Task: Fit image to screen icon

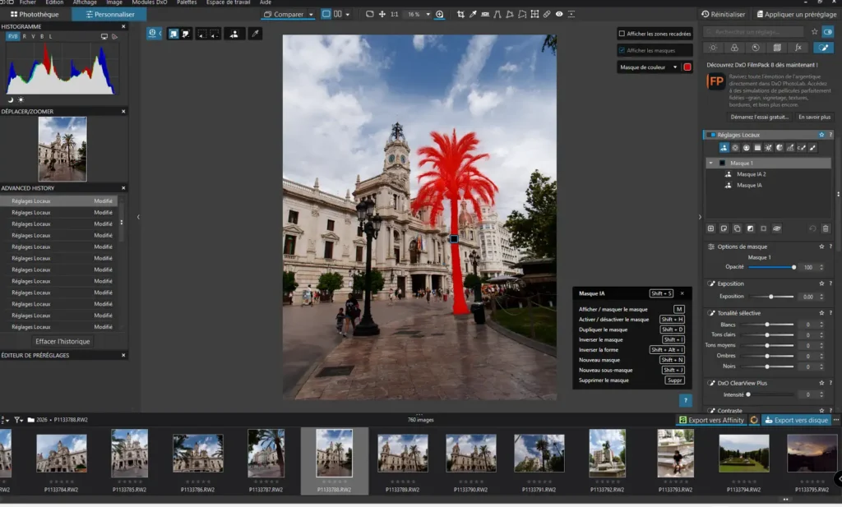Action: (369, 15)
